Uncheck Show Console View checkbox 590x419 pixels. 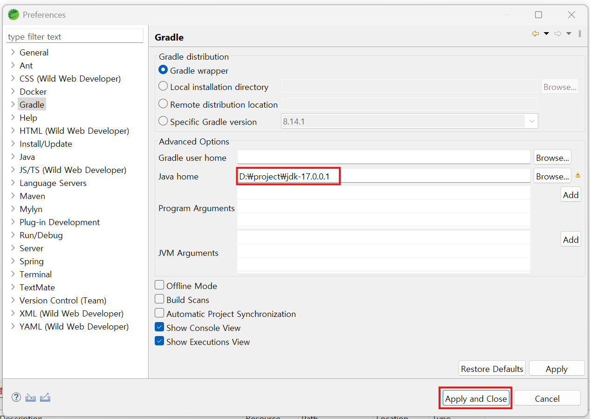coord(159,327)
